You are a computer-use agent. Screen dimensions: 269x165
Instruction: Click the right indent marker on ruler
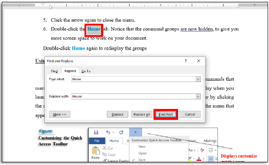click(x=238, y=6)
